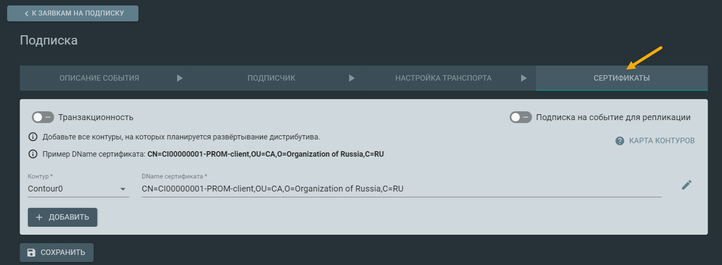This screenshot has width=722, height=265.
Task: Click the pencil edit icon for the DName certificate
Action: pyautogui.click(x=686, y=185)
